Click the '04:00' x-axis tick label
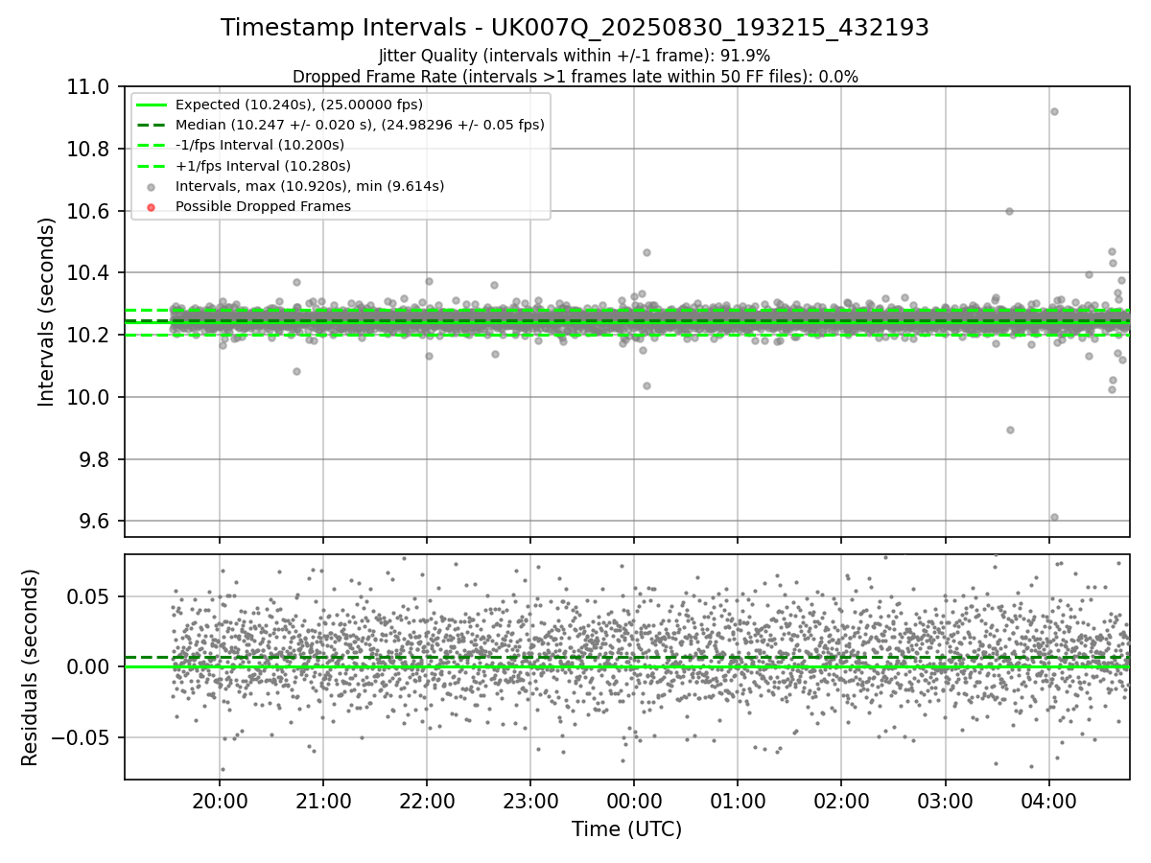The height and width of the screenshot is (863, 1151). 1049,801
